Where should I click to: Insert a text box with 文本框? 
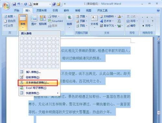[x=94, y=22]
